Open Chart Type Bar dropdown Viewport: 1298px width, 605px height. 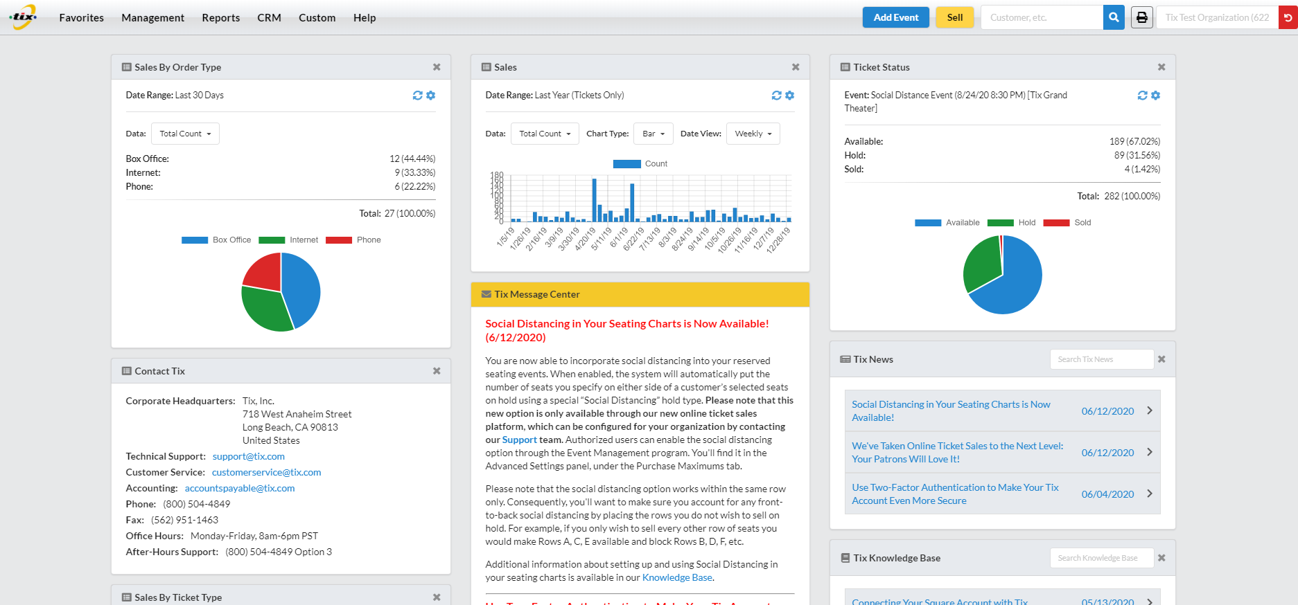pyautogui.click(x=653, y=134)
